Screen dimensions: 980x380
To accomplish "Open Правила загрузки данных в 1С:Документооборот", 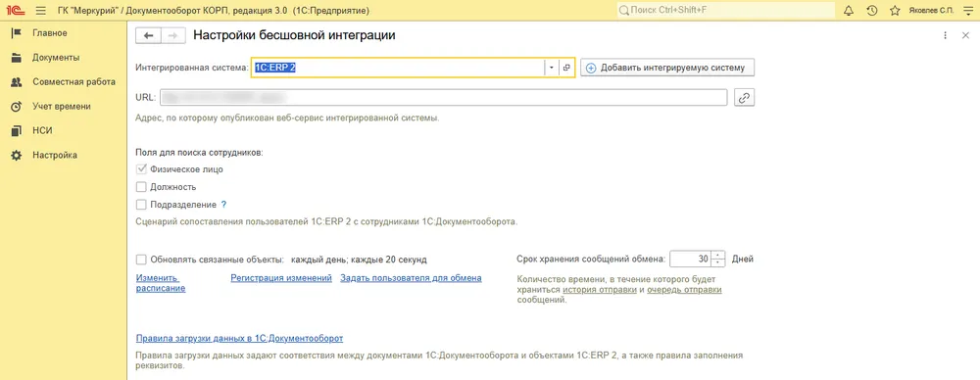I will (239, 338).
